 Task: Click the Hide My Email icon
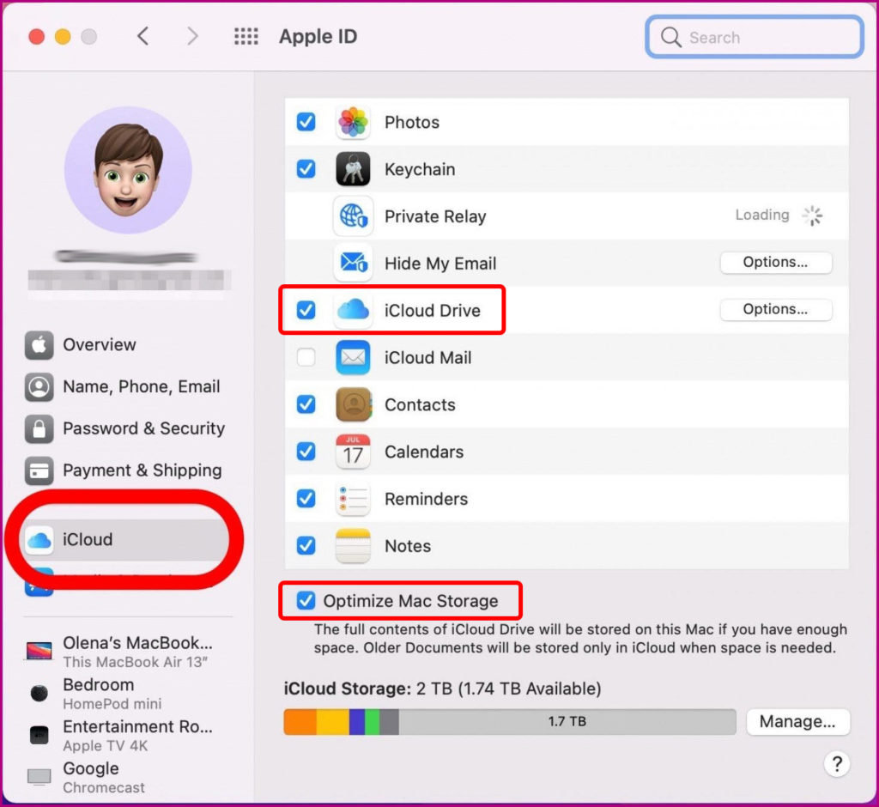(353, 264)
